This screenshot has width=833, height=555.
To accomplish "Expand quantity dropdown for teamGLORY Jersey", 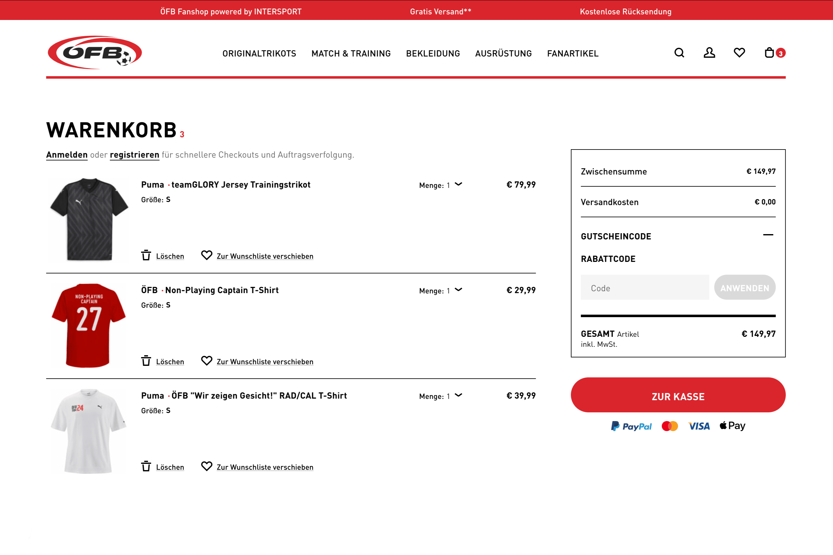I will [458, 184].
